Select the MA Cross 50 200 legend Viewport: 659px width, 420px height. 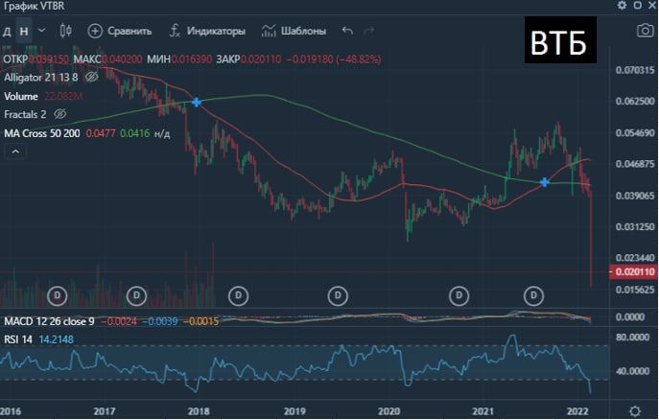tap(42, 133)
